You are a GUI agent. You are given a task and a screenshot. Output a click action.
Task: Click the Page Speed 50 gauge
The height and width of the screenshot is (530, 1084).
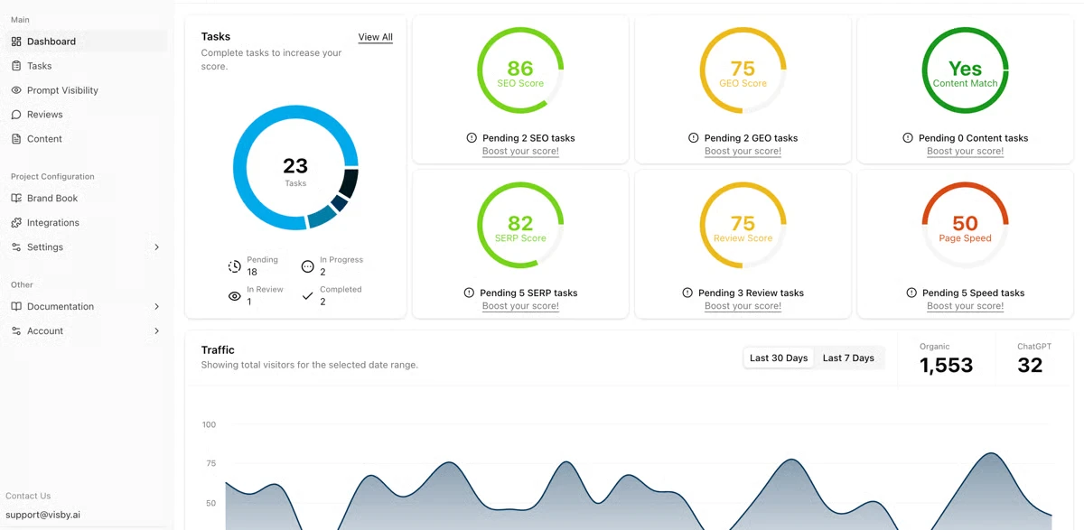(x=965, y=226)
